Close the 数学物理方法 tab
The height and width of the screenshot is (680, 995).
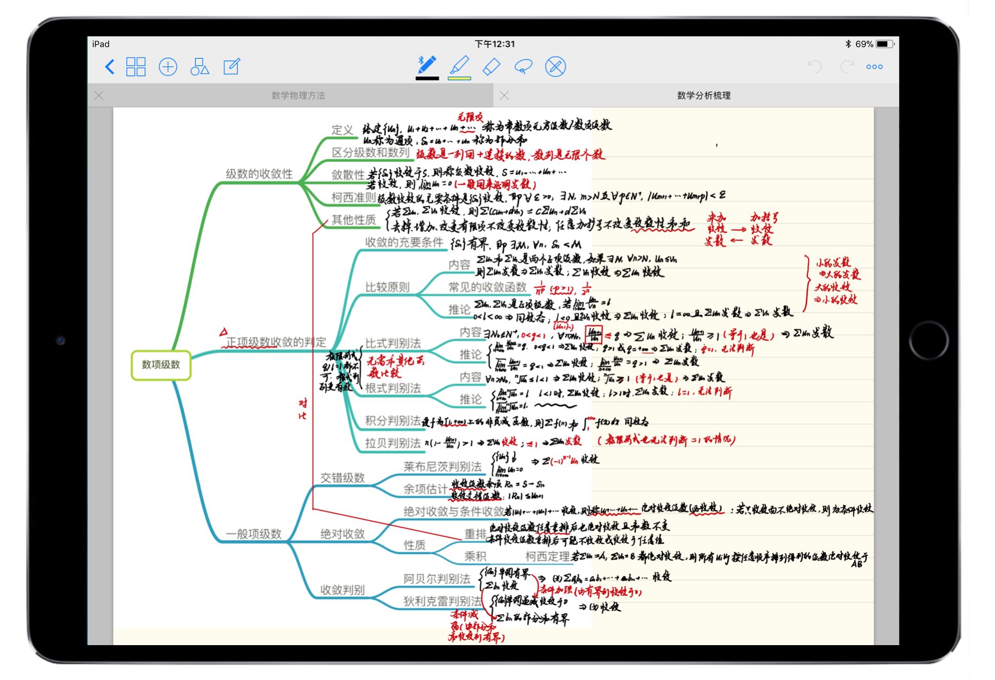tap(99, 95)
